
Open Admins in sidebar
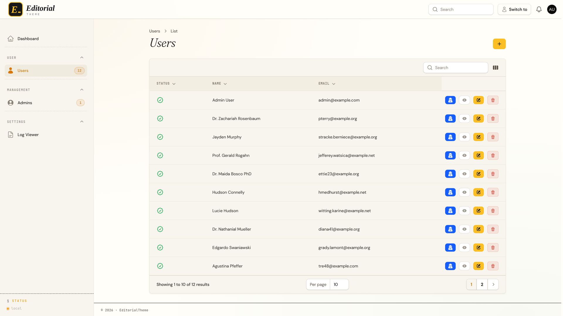[x=46, y=103]
